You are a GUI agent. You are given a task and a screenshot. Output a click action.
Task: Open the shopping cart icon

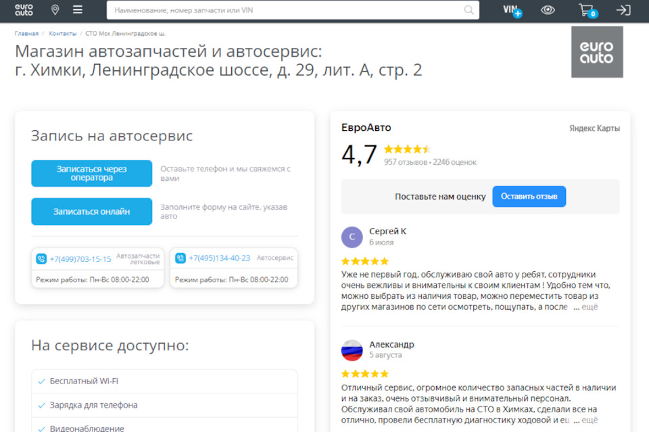pos(587,10)
